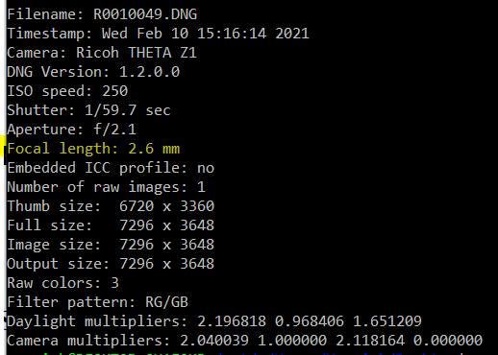This screenshot has width=498, height=355.
Task: Click the DNG Version 1.2.0.0 line
Action: 93,72
